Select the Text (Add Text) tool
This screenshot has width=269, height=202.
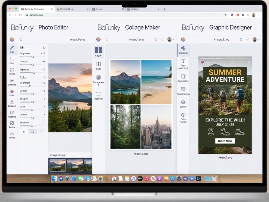click(x=183, y=64)
